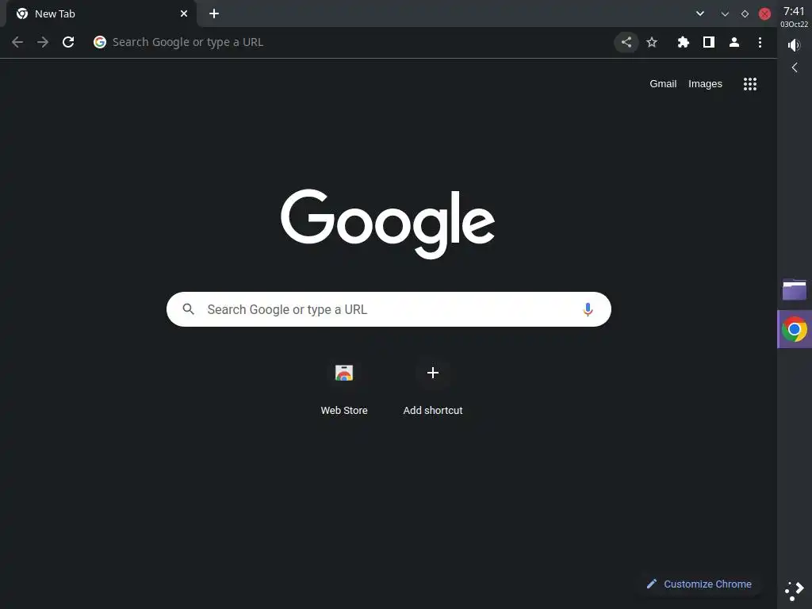812x609 pixels.
Task: Open the Extensions puzzle icon
Action: 683,42
